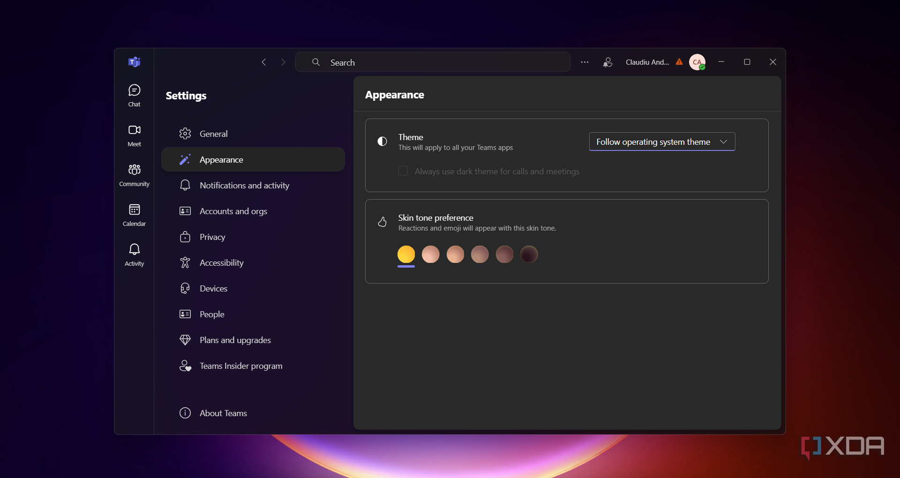Select the default yellow skin tone
Image resolution: width=900 pixels, height=478 pixels.
[x=406, y=254]
